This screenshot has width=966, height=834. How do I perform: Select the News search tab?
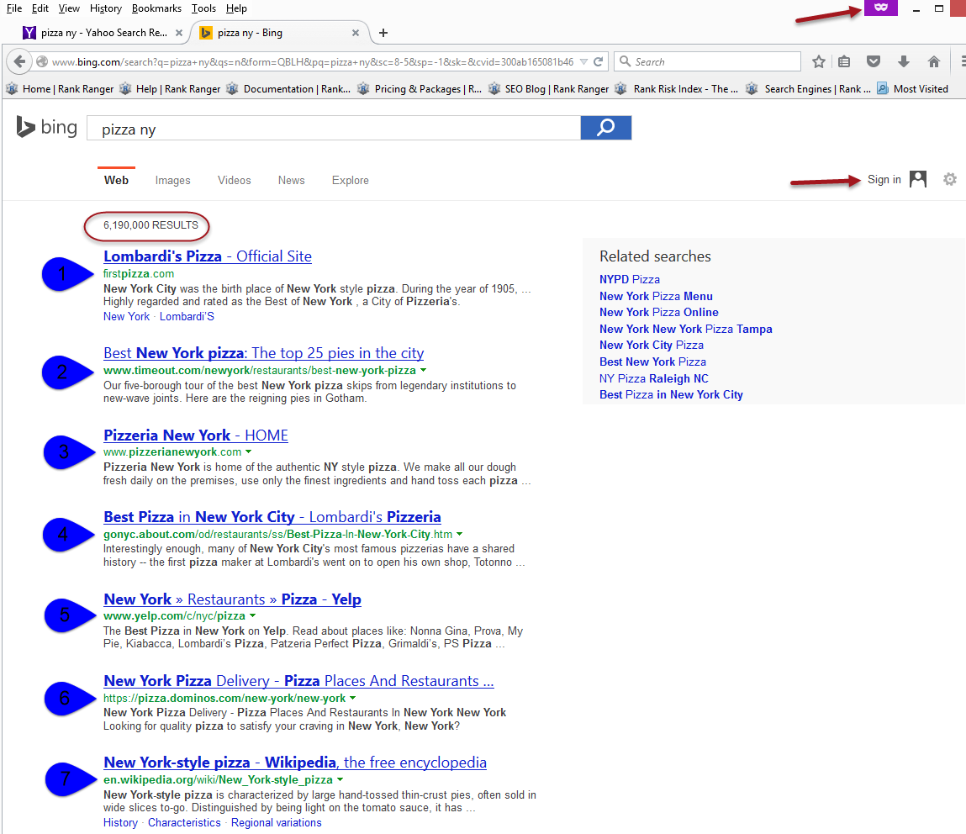click(291, 180)
